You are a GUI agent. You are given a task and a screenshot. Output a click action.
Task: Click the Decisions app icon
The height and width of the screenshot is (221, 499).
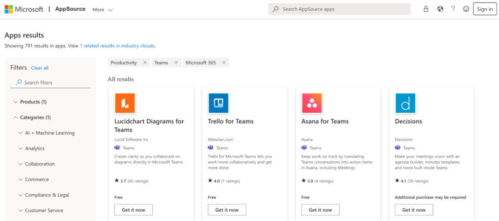405,103
